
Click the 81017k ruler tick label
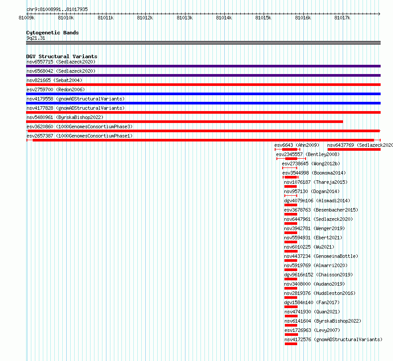(342, 18)
